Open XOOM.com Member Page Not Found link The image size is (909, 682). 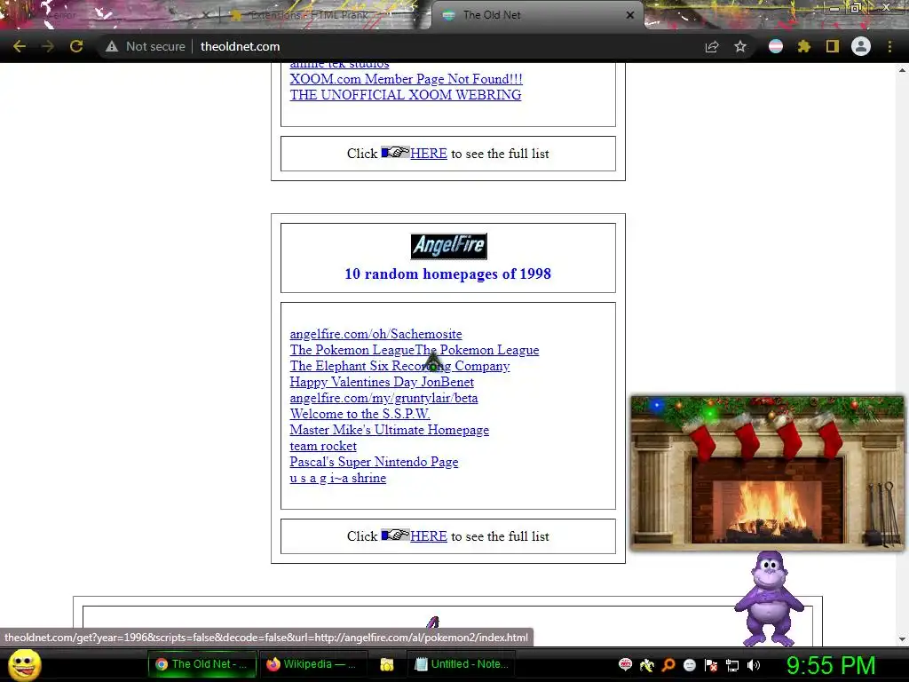[x=406, y=79]
